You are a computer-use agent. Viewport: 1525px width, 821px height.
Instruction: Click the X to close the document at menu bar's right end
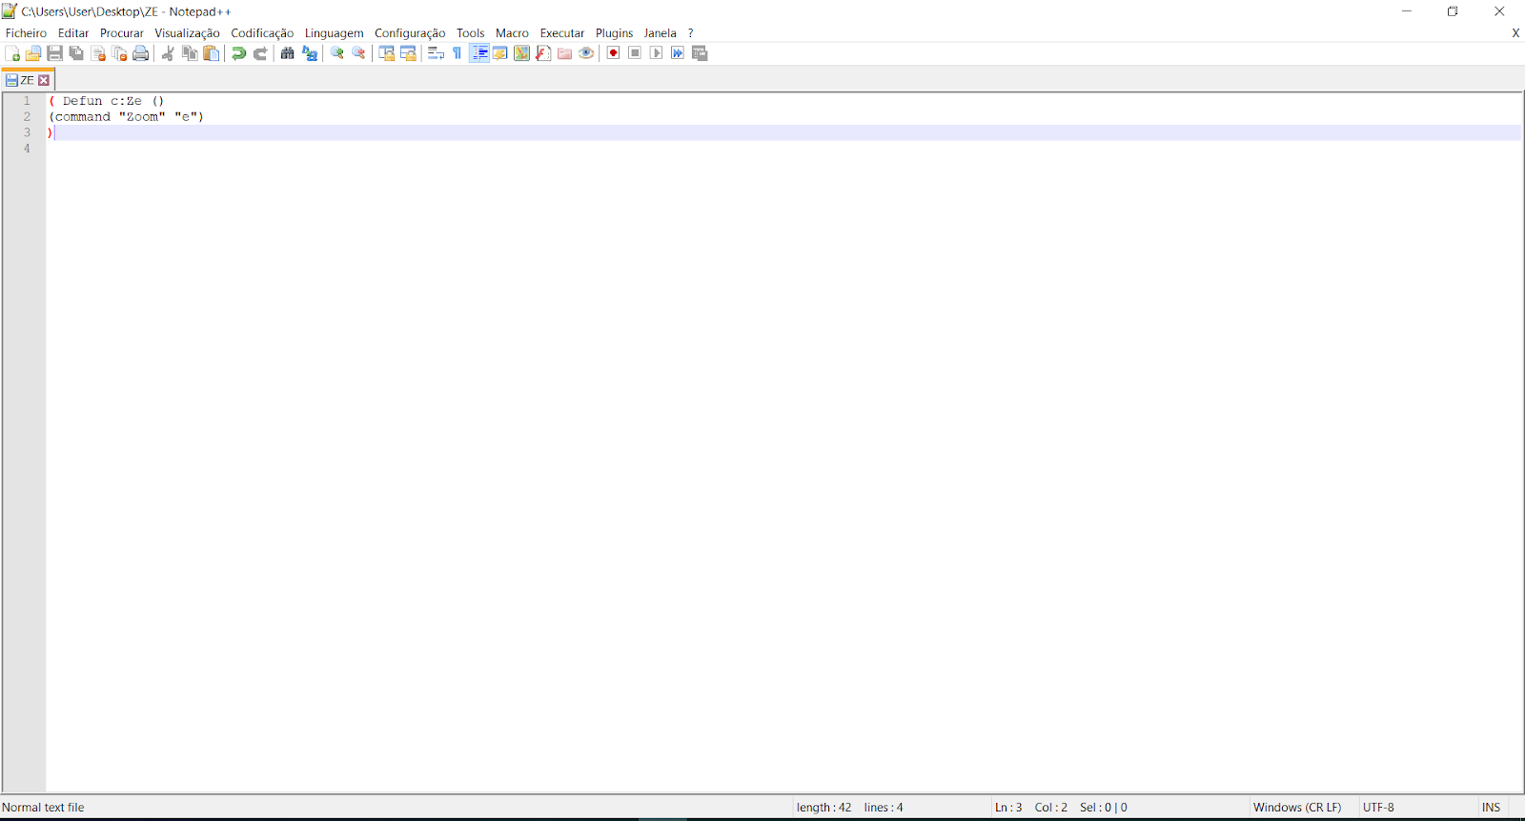click(1515, 33)
